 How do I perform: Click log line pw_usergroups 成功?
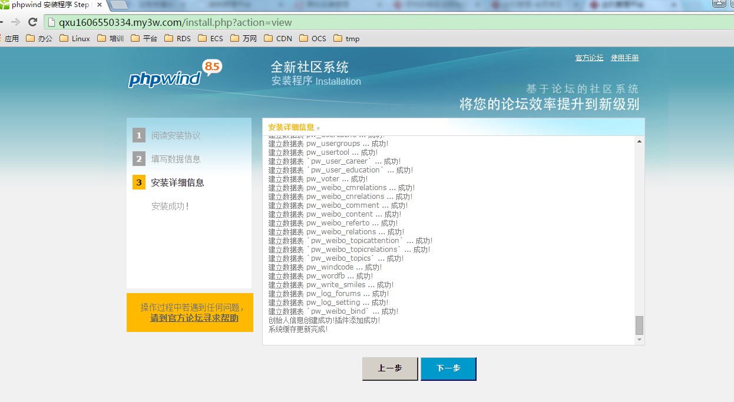328,144
